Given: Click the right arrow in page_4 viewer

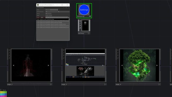Looking at the screenshot, I should [x=157, y=65].
